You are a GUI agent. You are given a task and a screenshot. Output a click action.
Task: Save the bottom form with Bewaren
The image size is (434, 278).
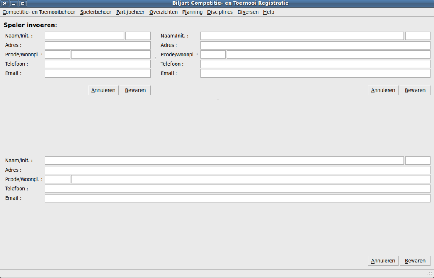(415, 261)
